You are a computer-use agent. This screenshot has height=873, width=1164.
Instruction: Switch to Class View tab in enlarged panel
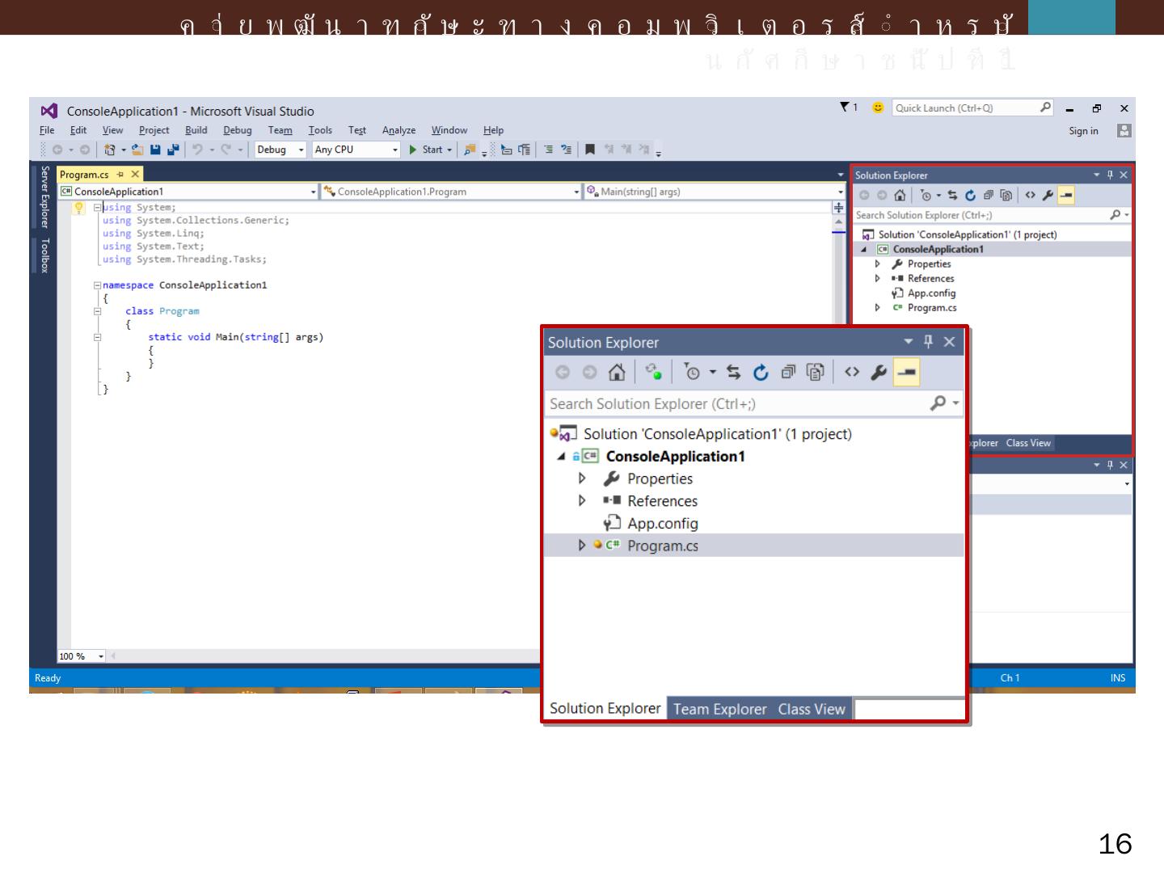[x=811, y=709]
